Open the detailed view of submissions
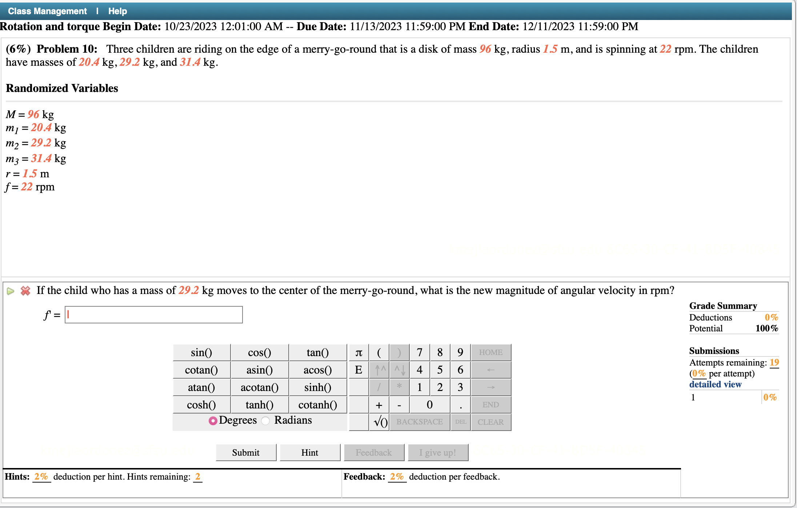Screen dimensions: 797x508 pyautogui.click(x=715, y=384)
